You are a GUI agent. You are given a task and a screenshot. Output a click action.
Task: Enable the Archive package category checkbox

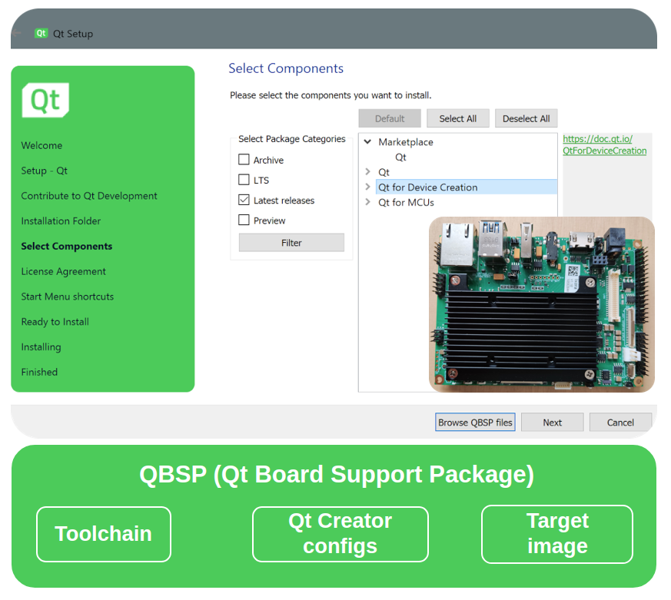pyautogui.click(x=244, y=160)
